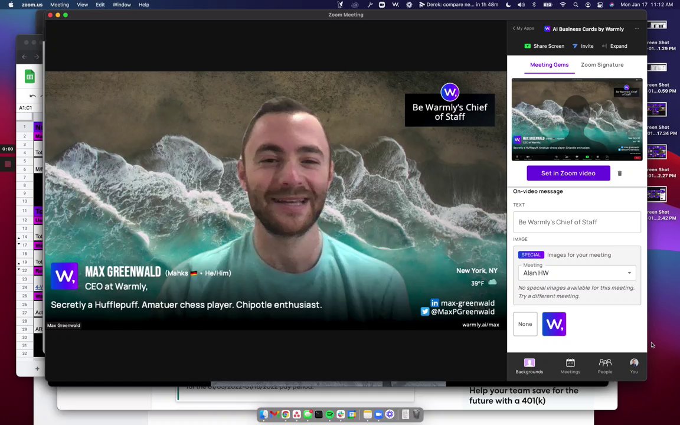Image resolution: width=680 pixels, height=425 pixels.
Task: Switch to the Meeting Gems tab
Action: 549,64
